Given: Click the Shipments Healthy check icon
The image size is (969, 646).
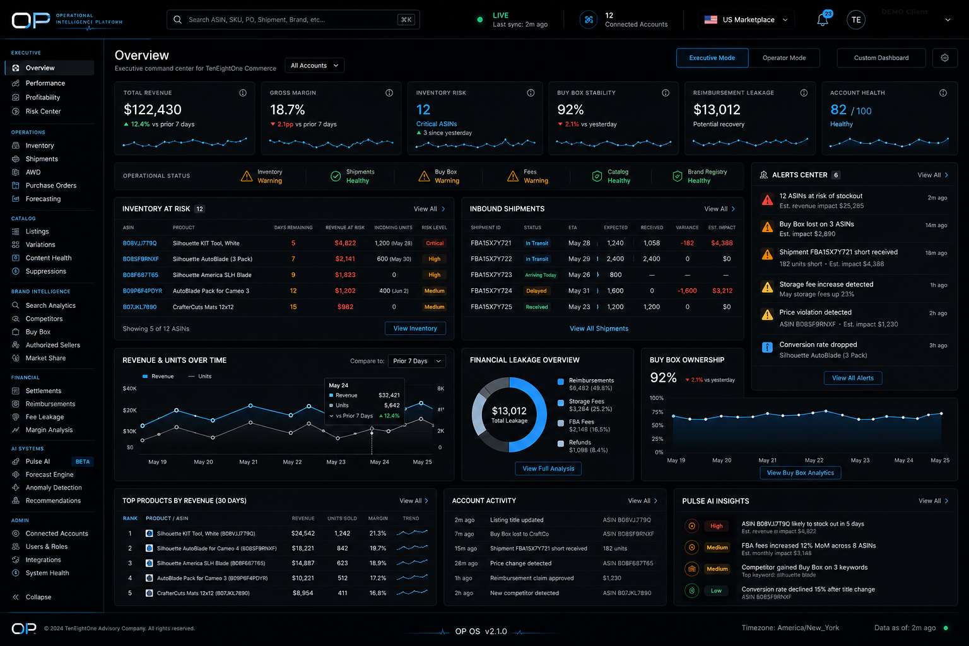Looking at the screenshot, I should (x=336, y=176).
